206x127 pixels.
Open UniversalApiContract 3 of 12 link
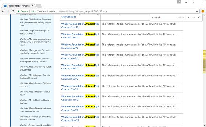click(x=80, y=46)
